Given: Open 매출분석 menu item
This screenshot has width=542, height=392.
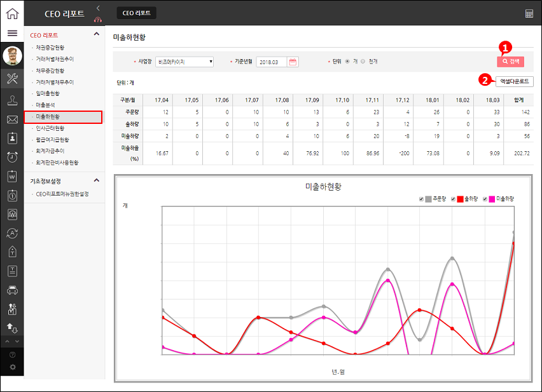Looking at the screenshot, I should [x=45, y=105].
